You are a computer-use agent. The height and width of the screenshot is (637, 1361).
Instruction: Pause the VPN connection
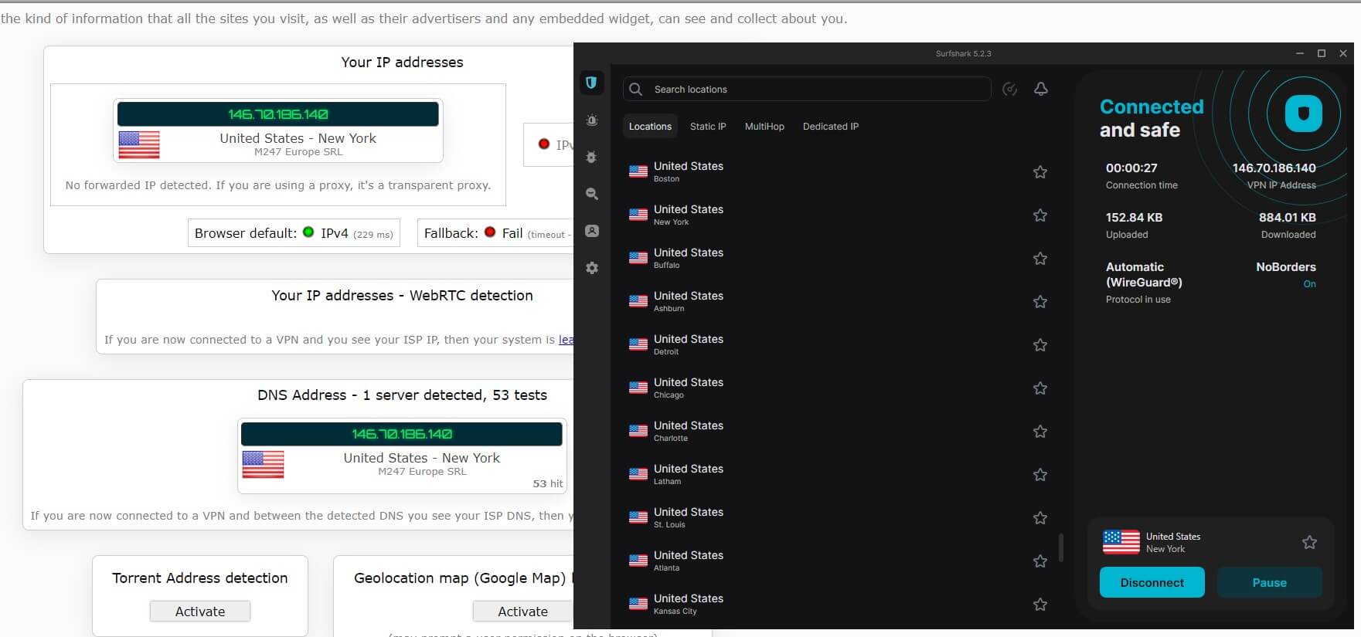point(1269,582)
